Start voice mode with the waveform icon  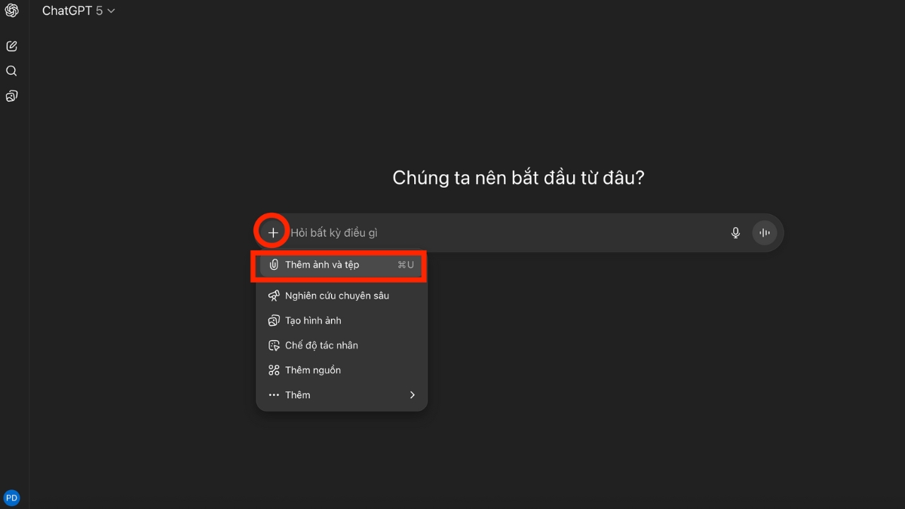click(764, 232)
